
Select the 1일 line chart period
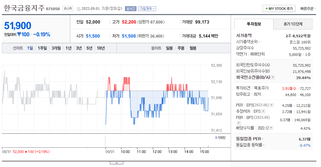tap(30, 48)
